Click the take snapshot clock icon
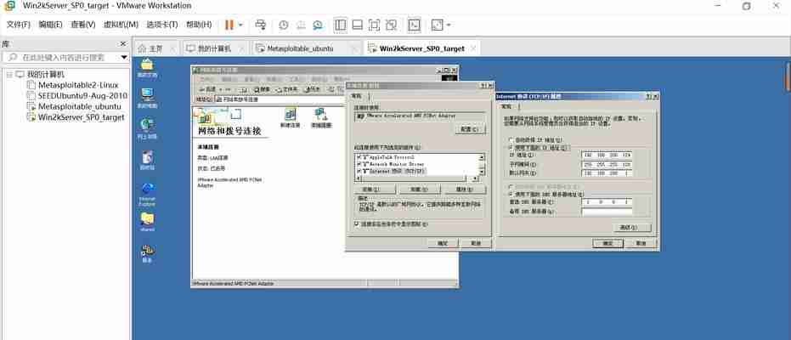This screenshot has height=340, width=791. point(284,25)
